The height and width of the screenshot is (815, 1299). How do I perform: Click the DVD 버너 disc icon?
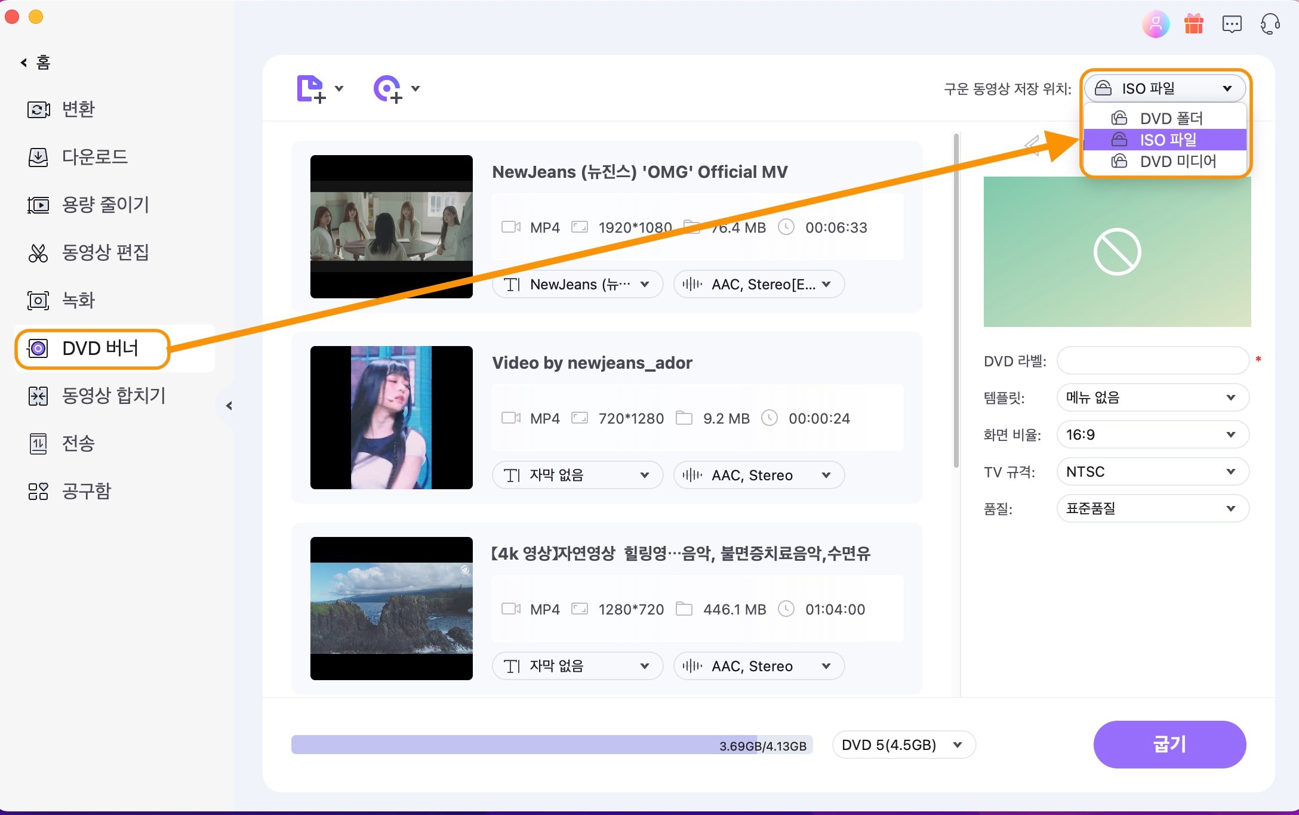38,348
